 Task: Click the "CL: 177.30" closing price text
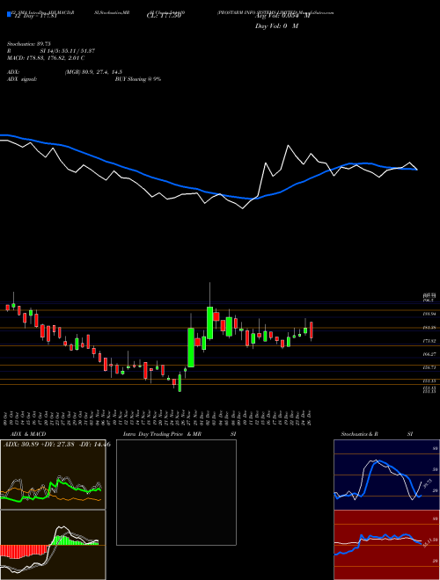click(x=164, y=16)
